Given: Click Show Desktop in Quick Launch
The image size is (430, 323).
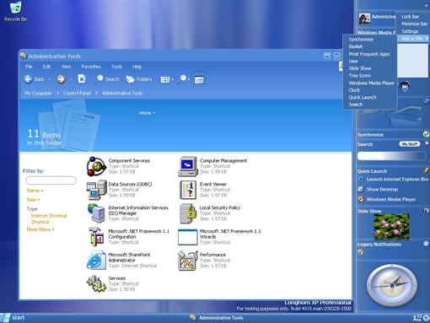Looking at the screenshot, I should point(378,189).
